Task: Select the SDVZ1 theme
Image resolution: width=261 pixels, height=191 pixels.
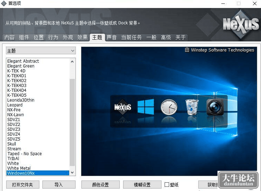Action: point(38,119)
